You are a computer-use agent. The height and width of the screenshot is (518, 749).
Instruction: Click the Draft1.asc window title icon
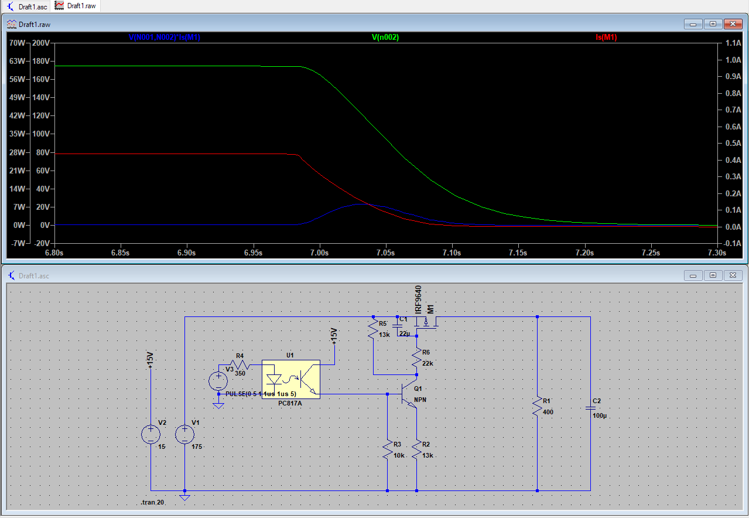(x=12, y=275)
